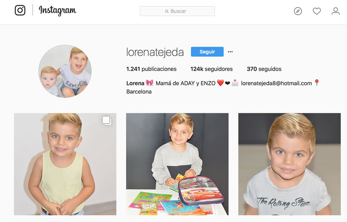
Task: Open the Explore compass icon
Action: click(298, 11)
